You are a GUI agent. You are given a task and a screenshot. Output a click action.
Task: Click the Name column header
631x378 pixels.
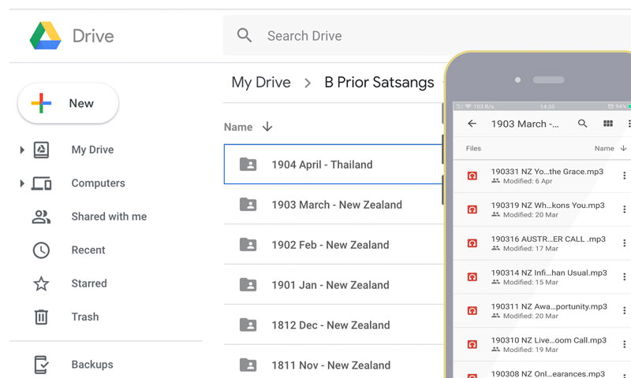pos(238,127)
